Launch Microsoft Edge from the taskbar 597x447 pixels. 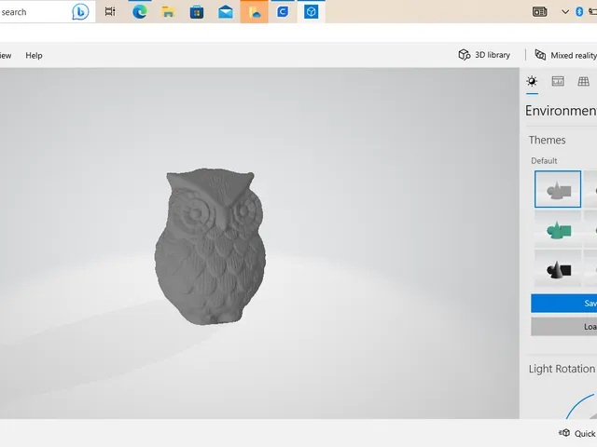[140, 12]
